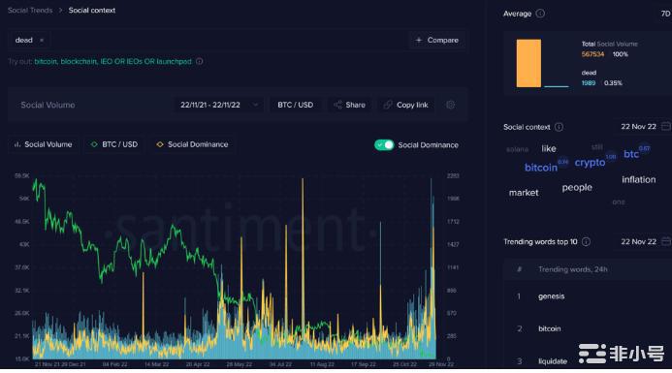Click calendar icon beside Trending words date
This screenshot has width=672, height=373.
click(666, 241)
